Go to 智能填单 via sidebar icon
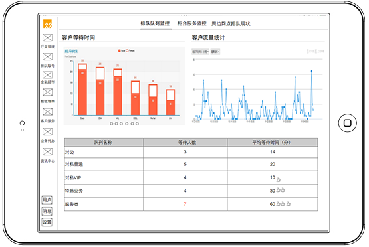The height and width of the screenshot is (247, 369). pos(47,92)
